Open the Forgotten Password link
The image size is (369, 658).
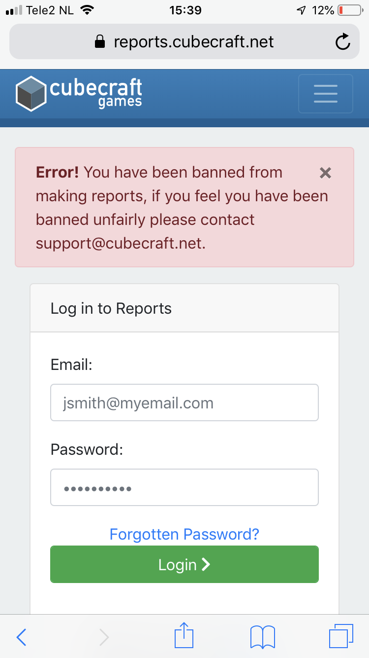(x=184, y=534)
